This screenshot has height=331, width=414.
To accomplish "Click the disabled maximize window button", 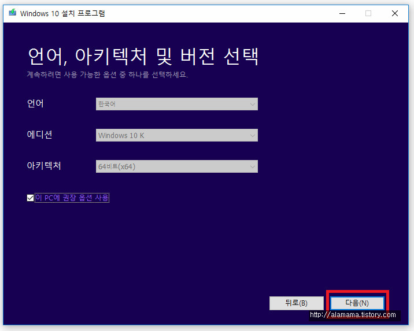I will point(368,13).
